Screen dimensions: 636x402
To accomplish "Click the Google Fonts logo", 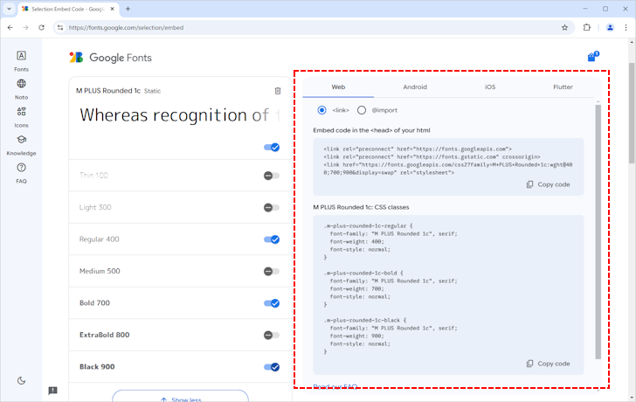I will pyautogui.click(x=110, y=58).
